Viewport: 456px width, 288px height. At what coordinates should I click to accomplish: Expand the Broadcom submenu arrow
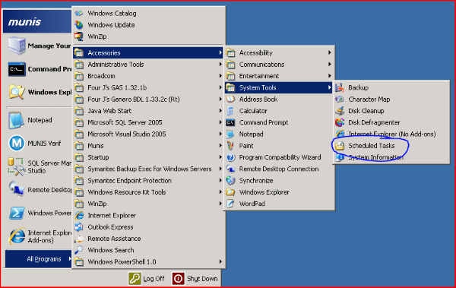tap(220, 76)
